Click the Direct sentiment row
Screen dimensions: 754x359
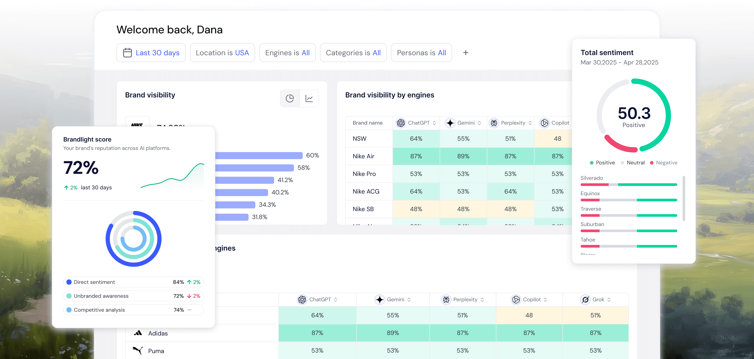click(133, 282)
